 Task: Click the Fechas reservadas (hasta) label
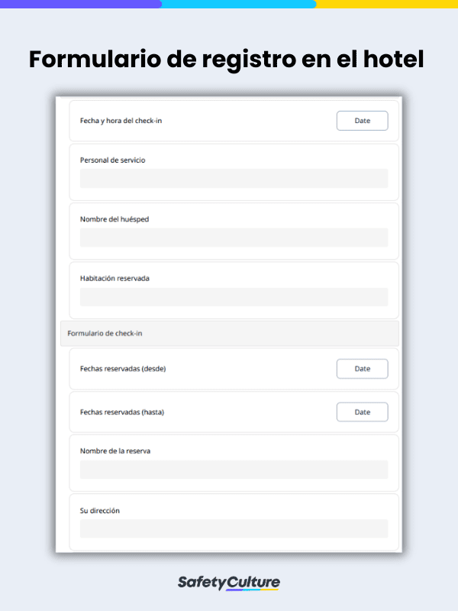[121, 411]
